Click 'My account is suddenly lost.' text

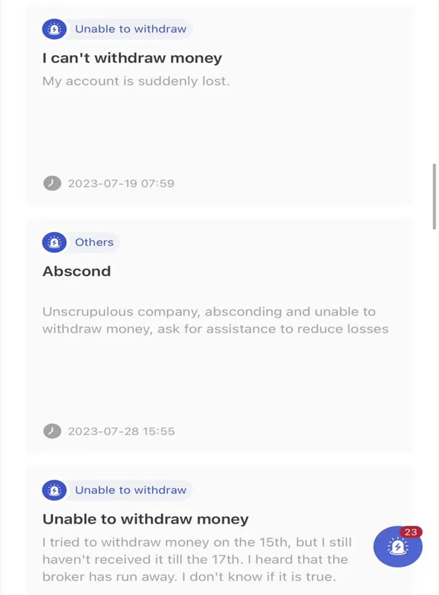point(136,81)
